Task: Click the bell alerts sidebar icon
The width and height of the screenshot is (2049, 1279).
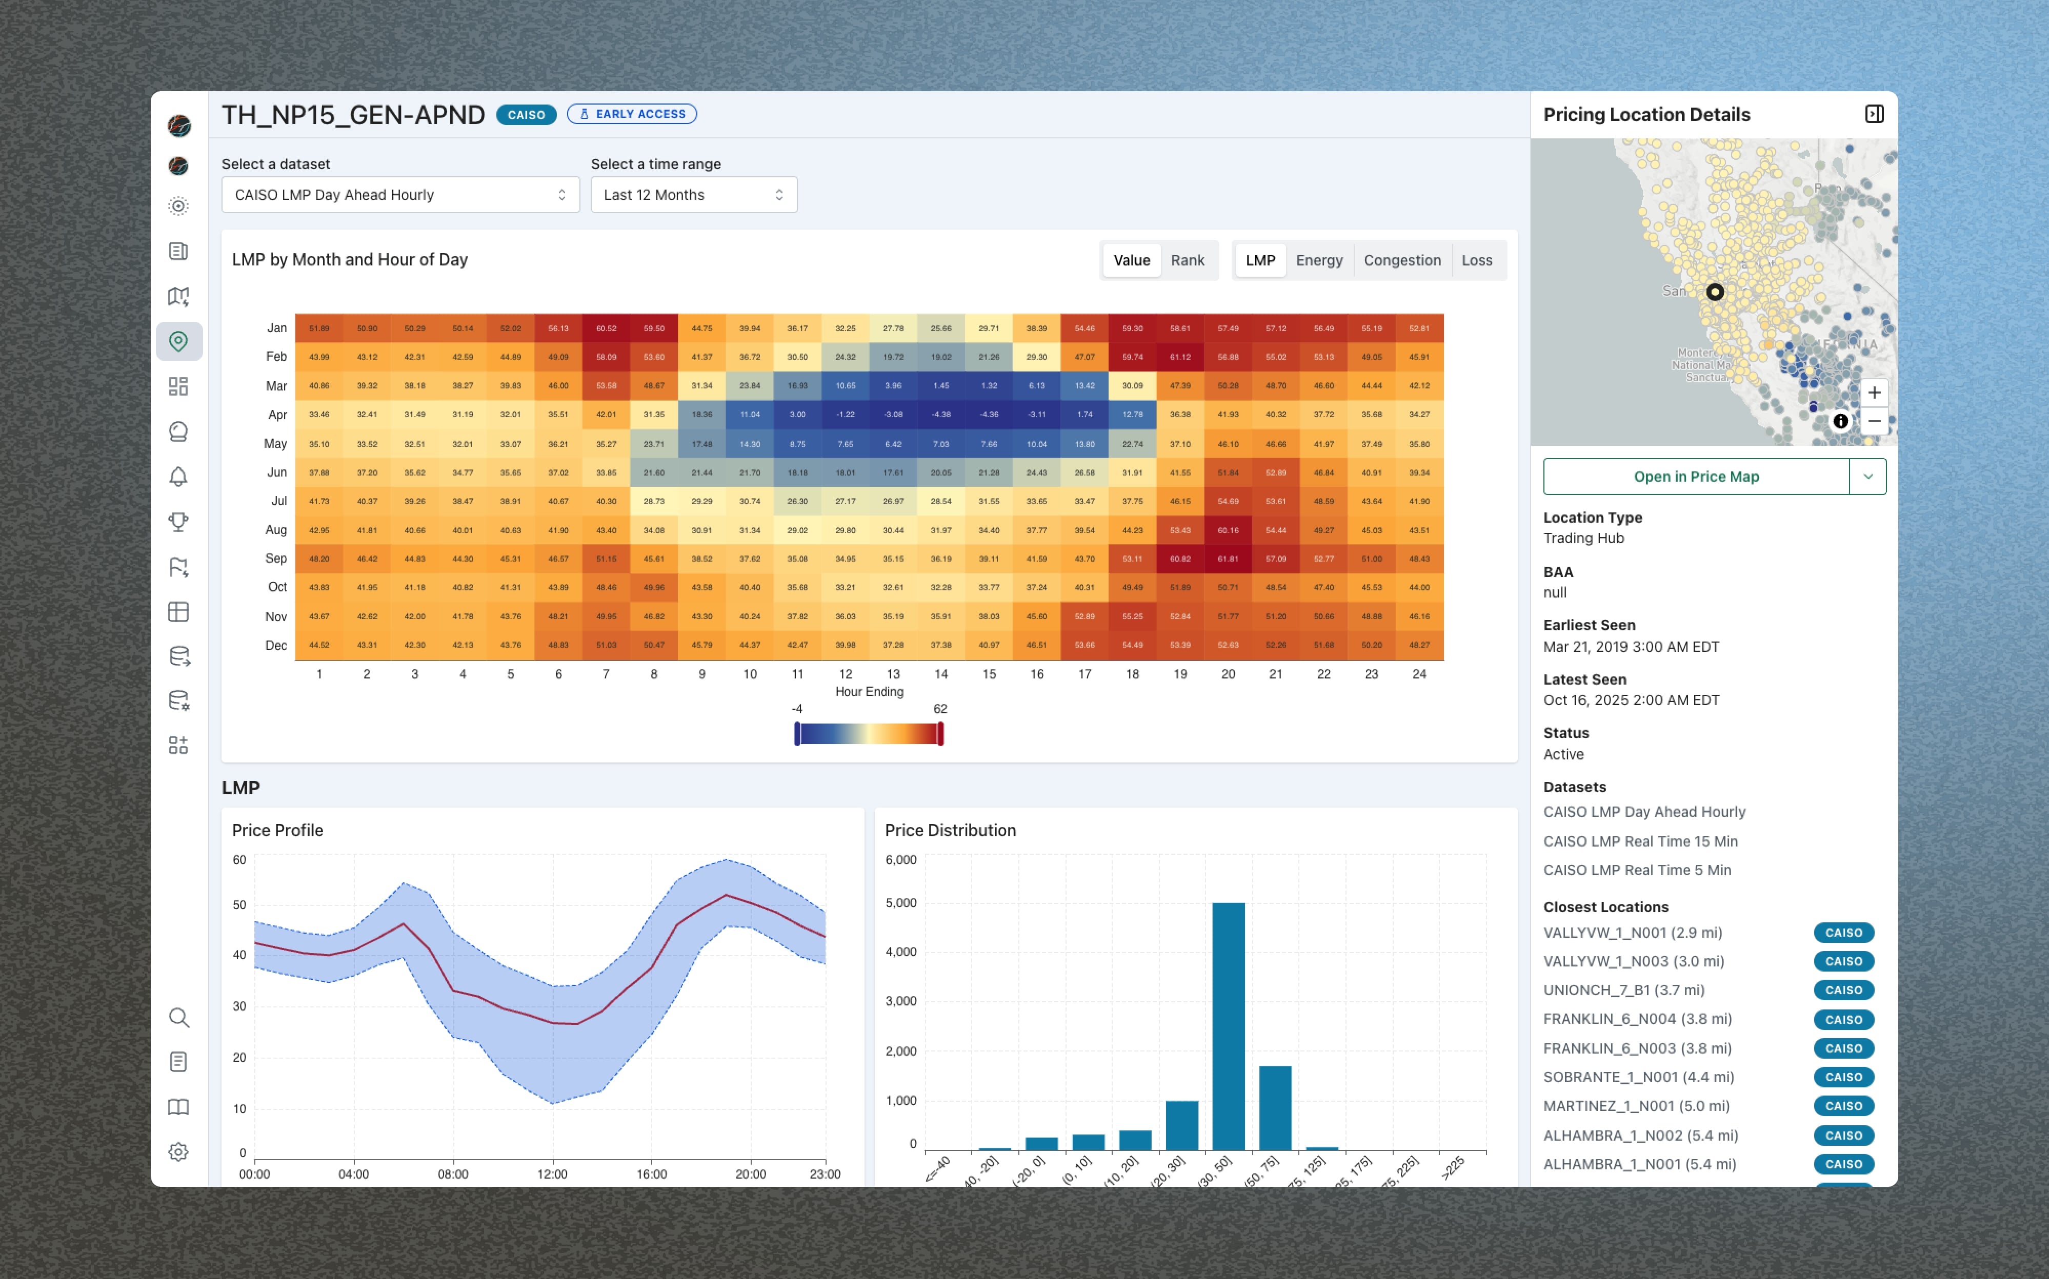Action: (x=178, y=476)
